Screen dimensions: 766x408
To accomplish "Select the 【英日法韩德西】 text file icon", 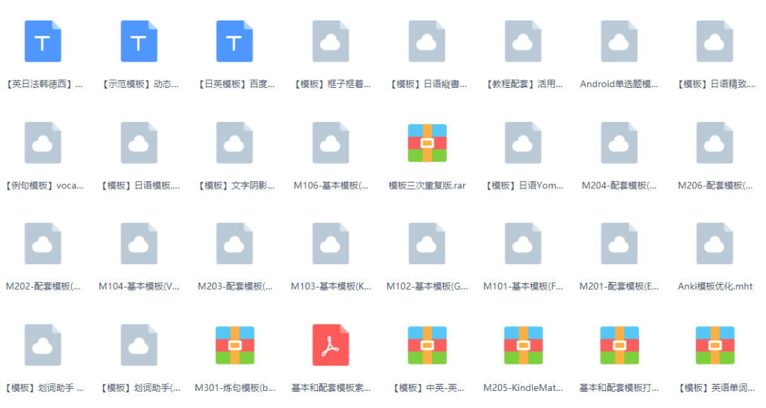I will pos(43,42).
